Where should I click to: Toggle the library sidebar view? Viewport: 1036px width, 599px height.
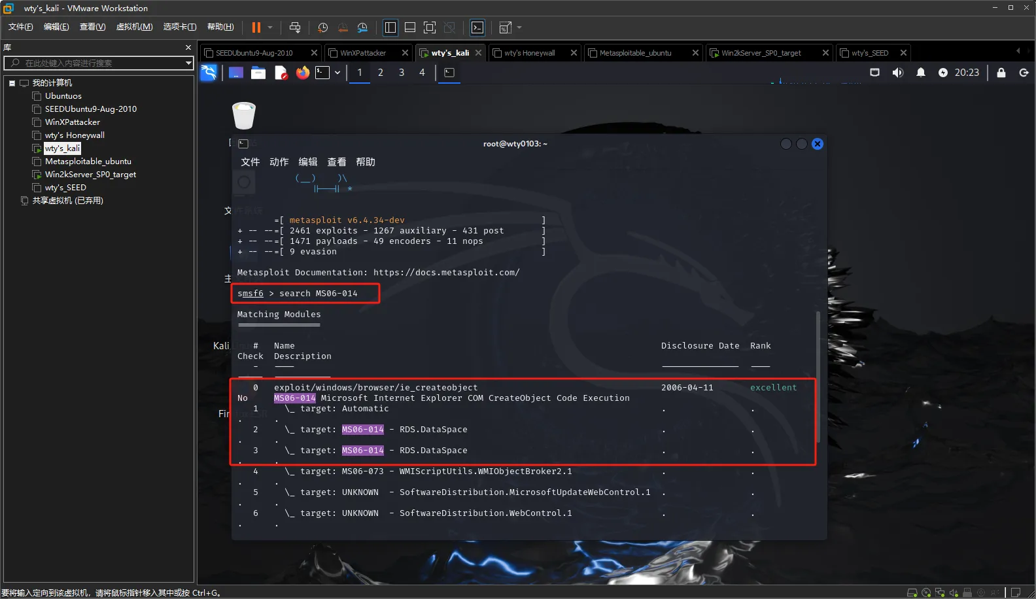coord(390,27)
